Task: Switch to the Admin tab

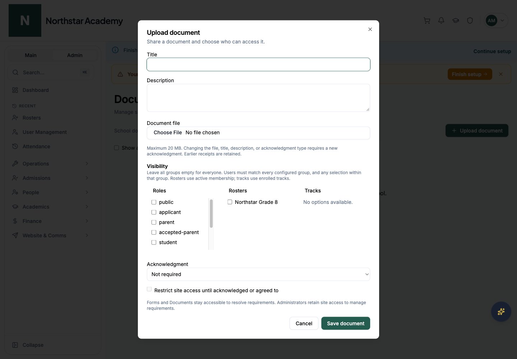Action: click(x=75, y=55)
